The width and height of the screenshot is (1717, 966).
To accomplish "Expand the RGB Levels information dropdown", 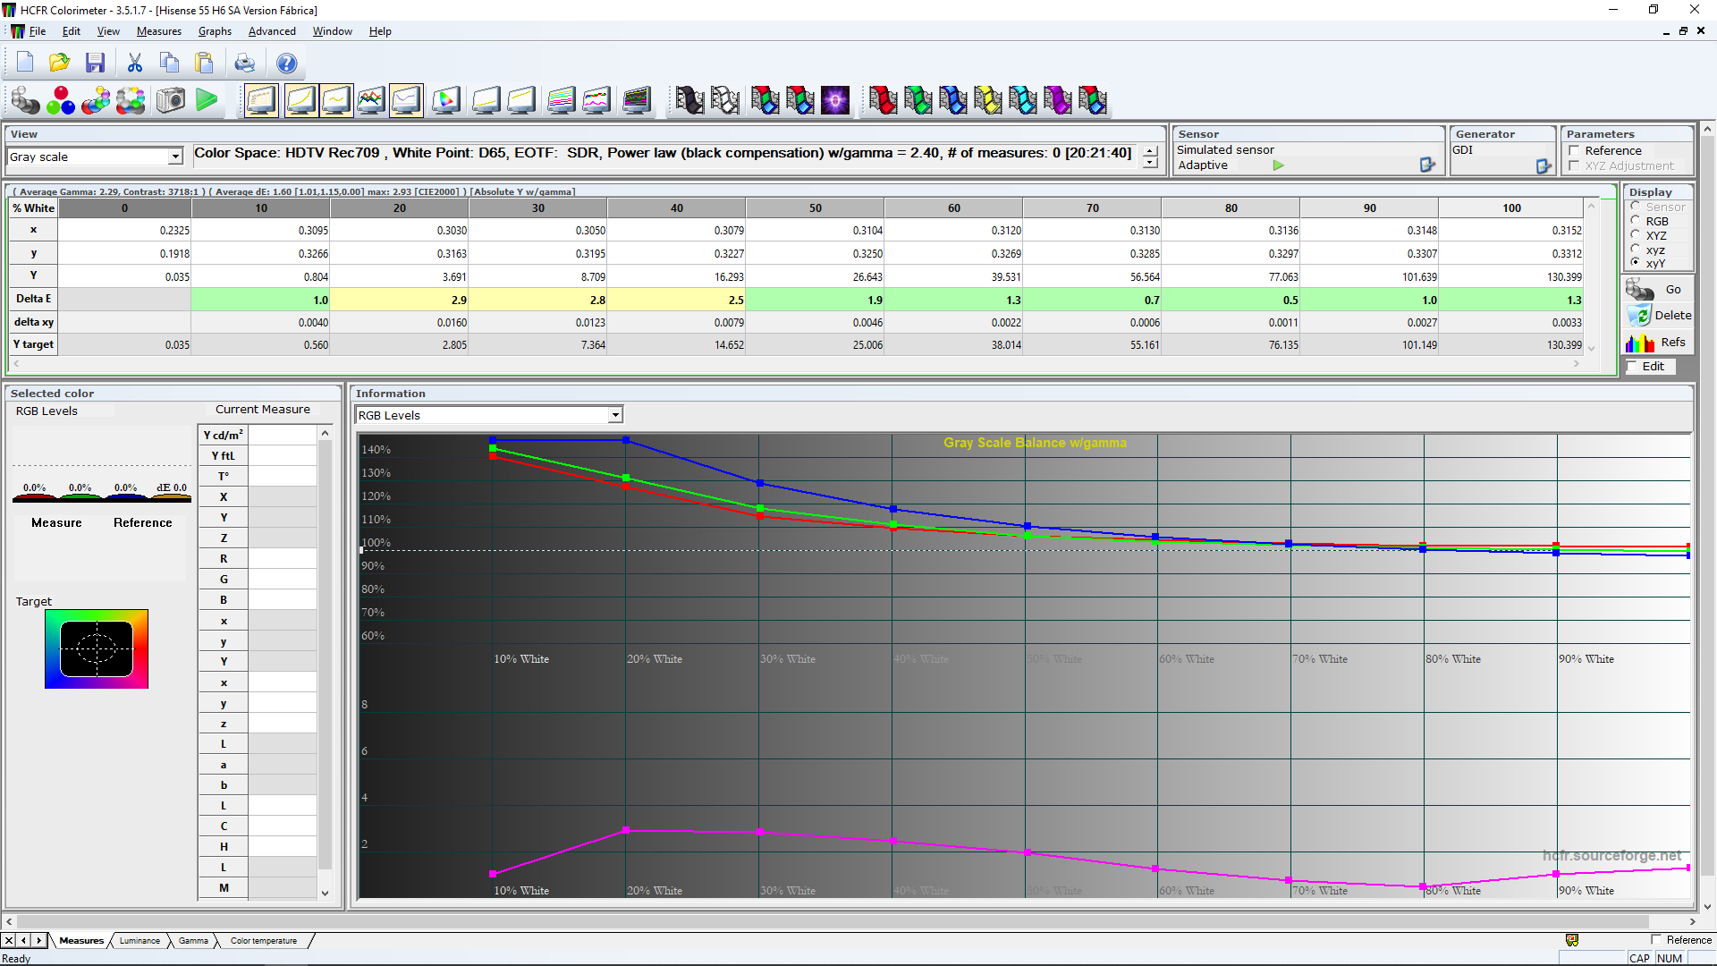I will (x=615, y=415).
